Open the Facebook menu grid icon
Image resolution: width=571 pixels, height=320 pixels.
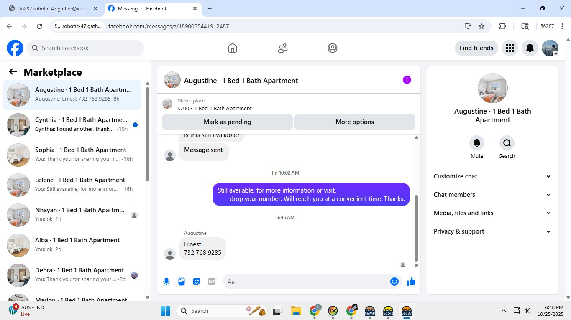tap(510, 48)
